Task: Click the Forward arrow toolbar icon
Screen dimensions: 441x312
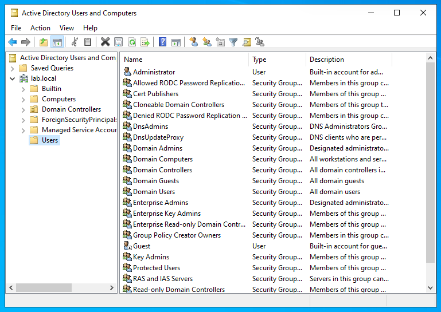Action: tap(26, 42)
